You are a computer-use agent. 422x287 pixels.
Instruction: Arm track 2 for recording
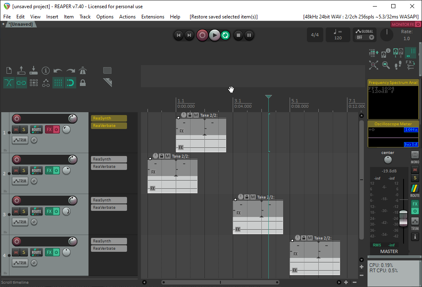(x=17, y=160)
